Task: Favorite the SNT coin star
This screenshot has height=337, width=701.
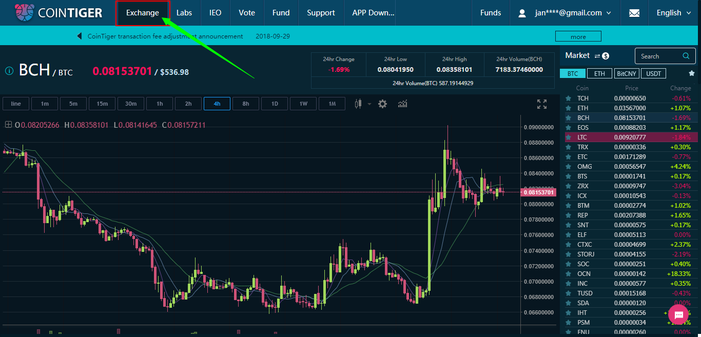Action: click(x=568, y=225)
